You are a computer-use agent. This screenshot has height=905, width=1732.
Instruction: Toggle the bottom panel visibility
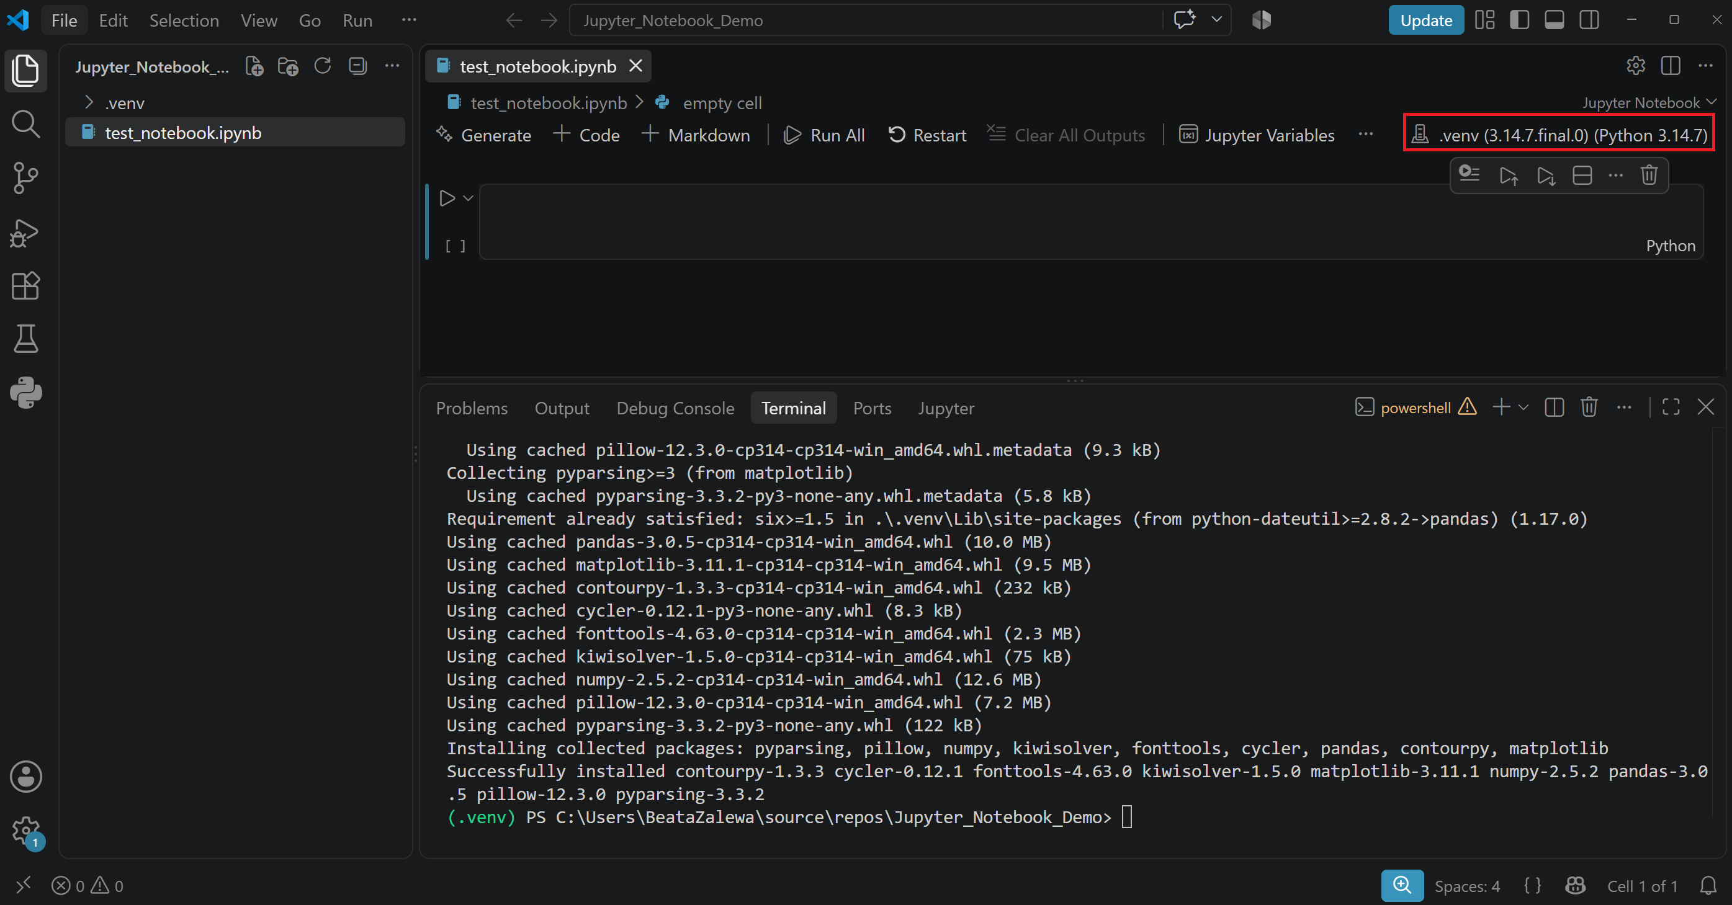click(x=1554, y=20)
